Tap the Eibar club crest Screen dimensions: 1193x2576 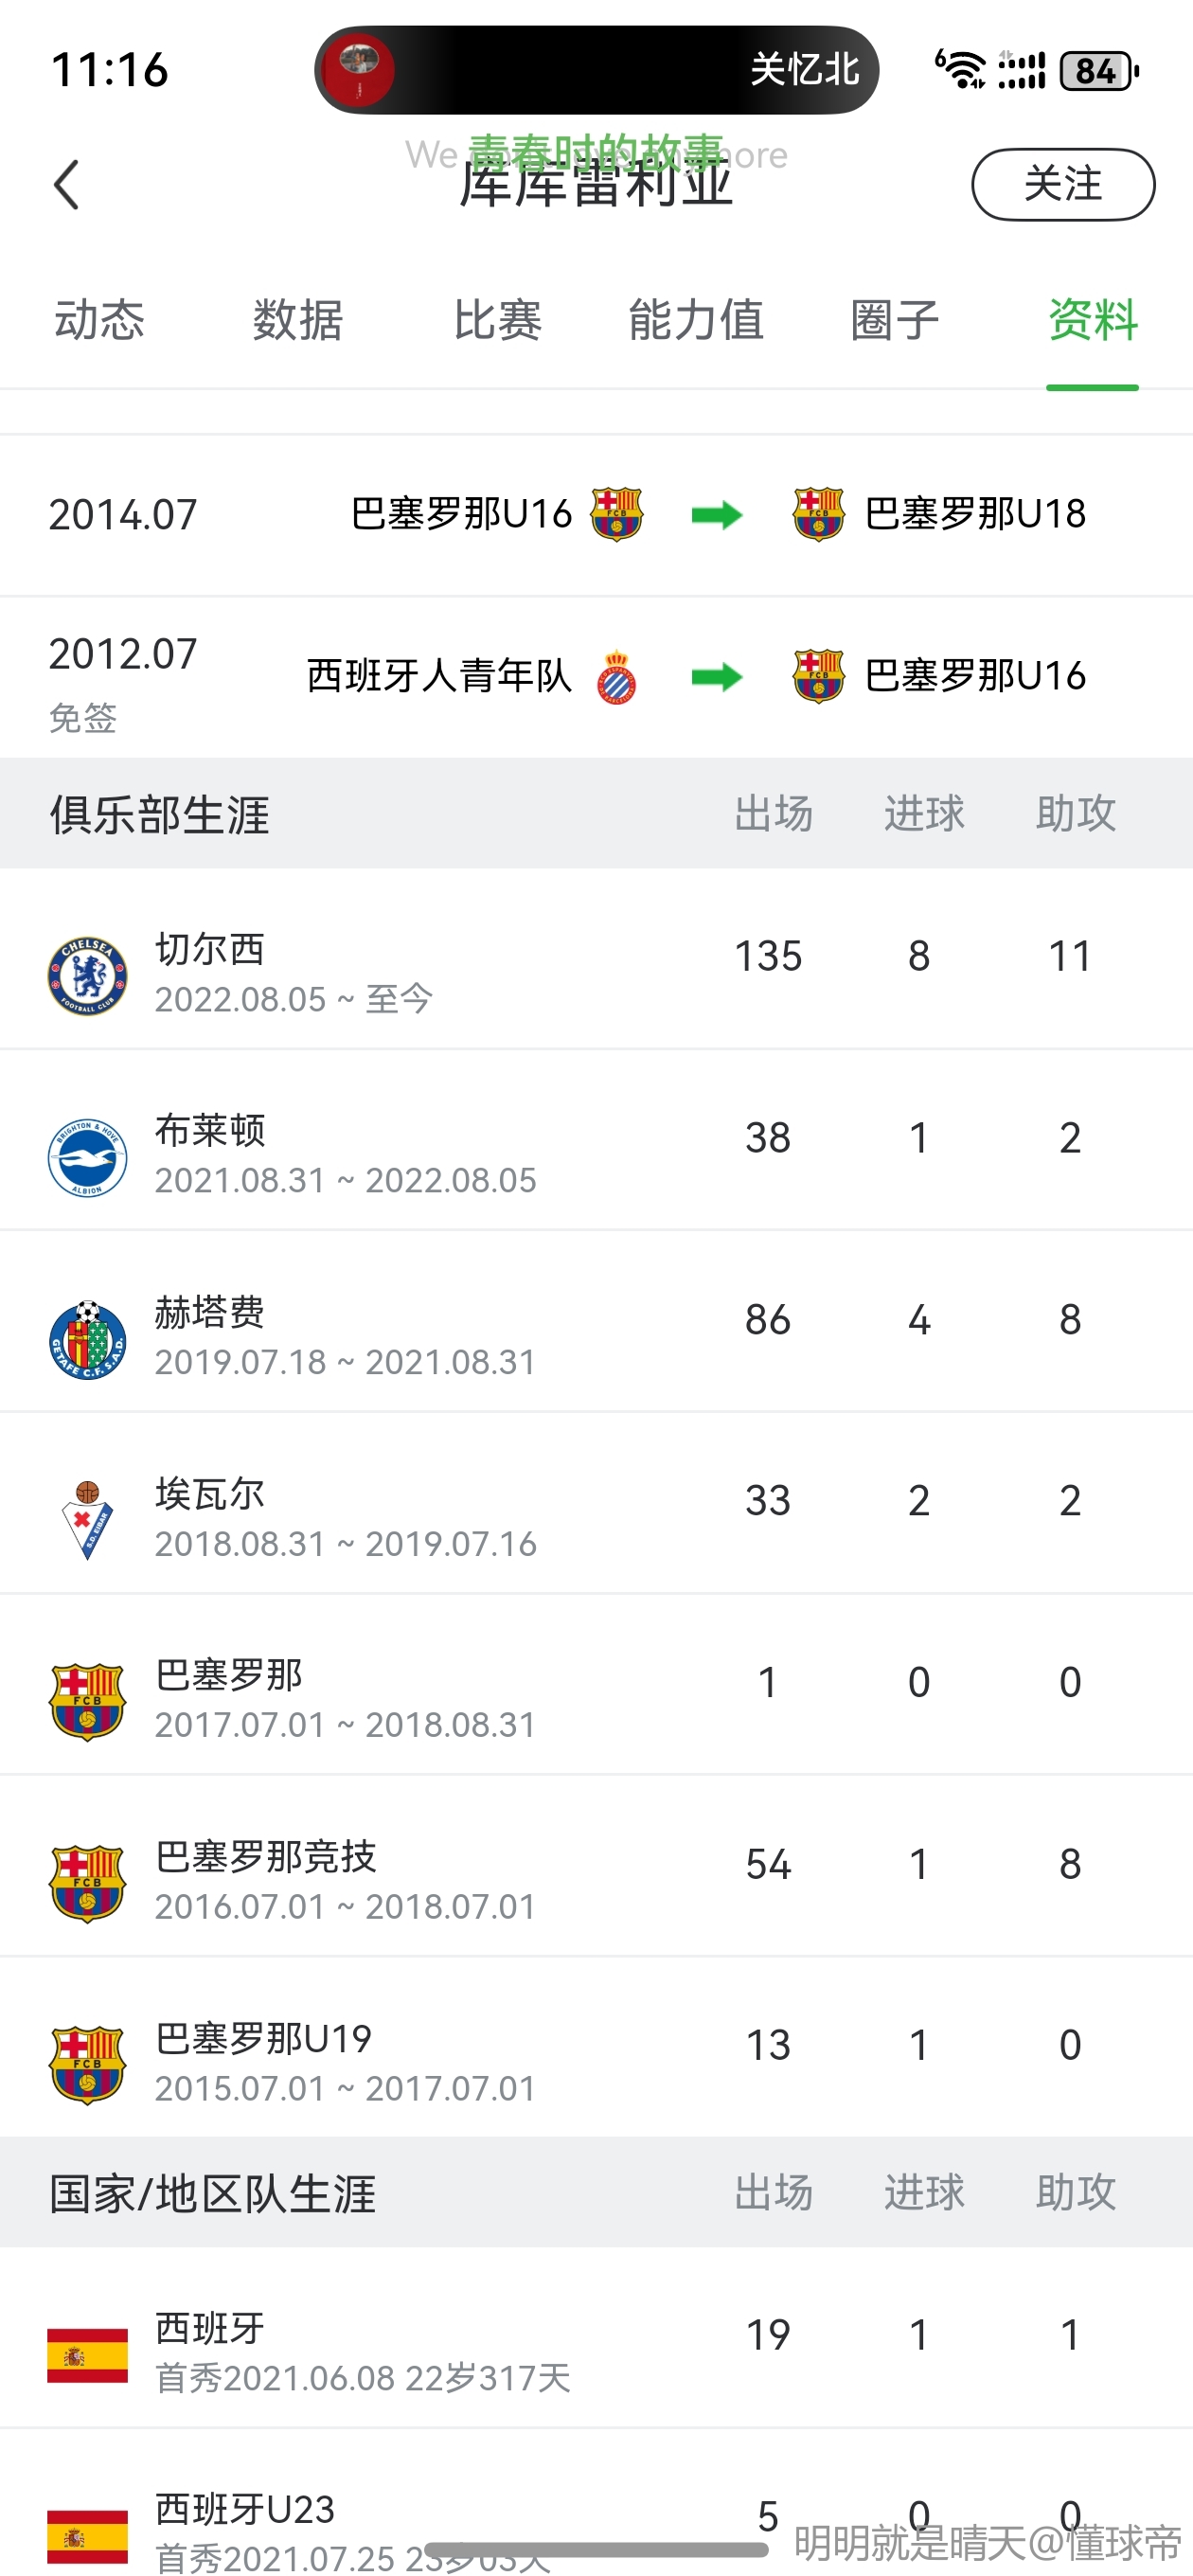tap(88, 1520)
